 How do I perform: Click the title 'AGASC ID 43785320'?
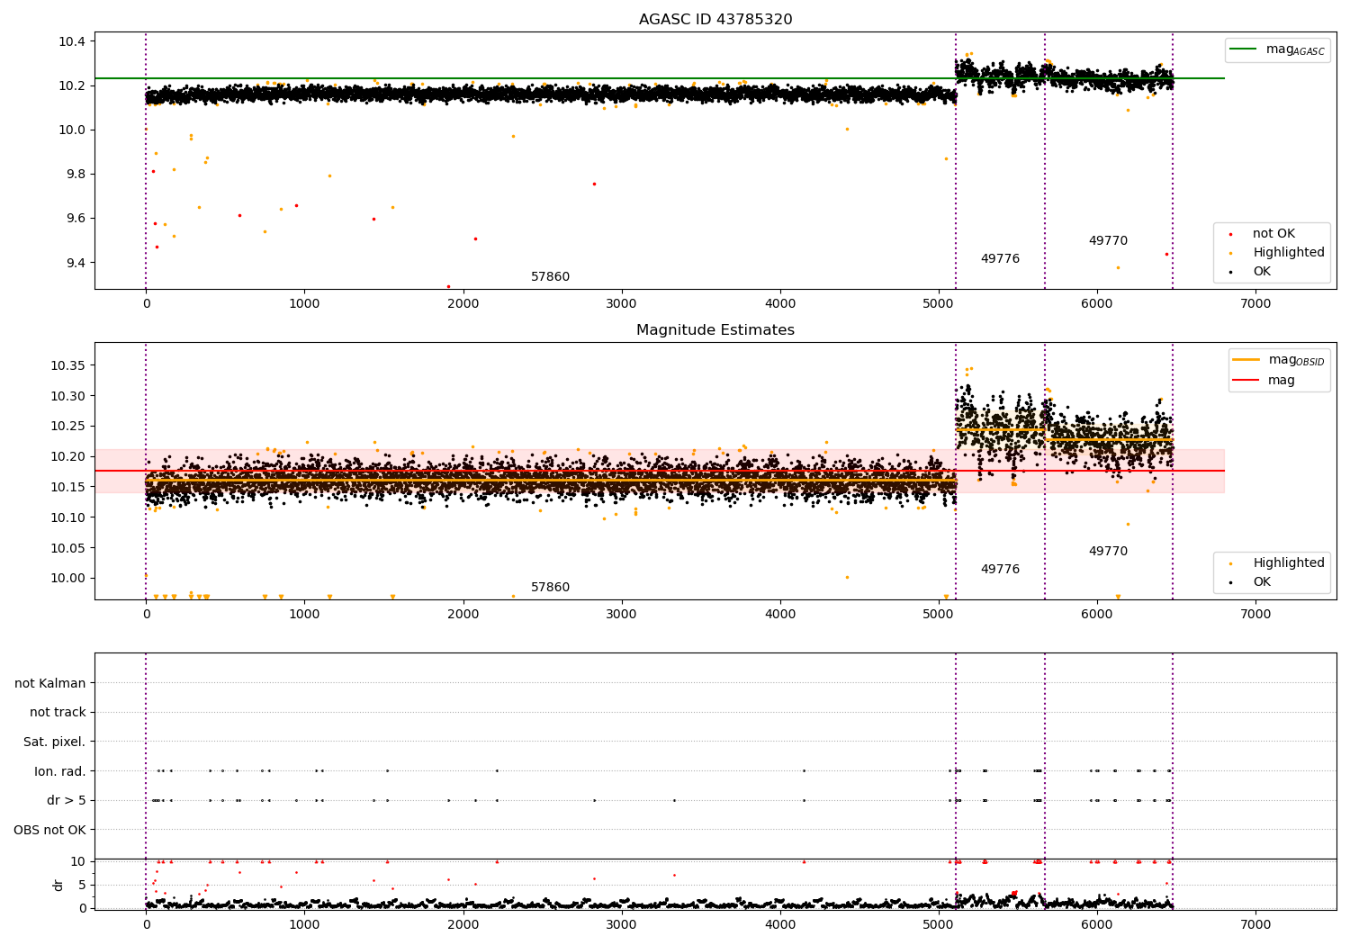tap(715, 20)
